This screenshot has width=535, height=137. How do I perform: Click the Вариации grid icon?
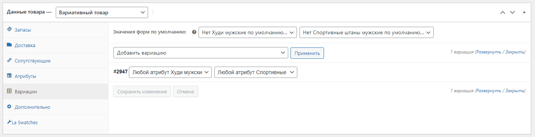click(x=9, y=91)
